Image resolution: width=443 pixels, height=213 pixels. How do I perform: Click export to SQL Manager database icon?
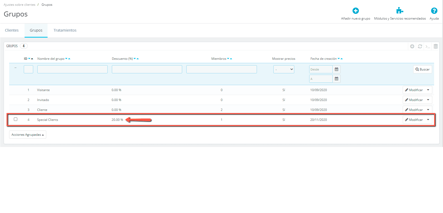[436, 46]
